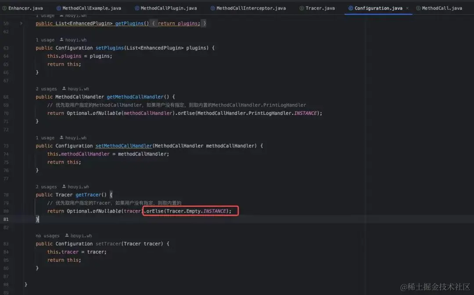Screen dimensions: 474x295
Task: Click ofNullable on the getTracer return line
Action: pyautogui.click(x=107, y=211)
